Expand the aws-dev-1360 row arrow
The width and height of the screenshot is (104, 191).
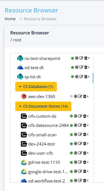tap(88, 96)
